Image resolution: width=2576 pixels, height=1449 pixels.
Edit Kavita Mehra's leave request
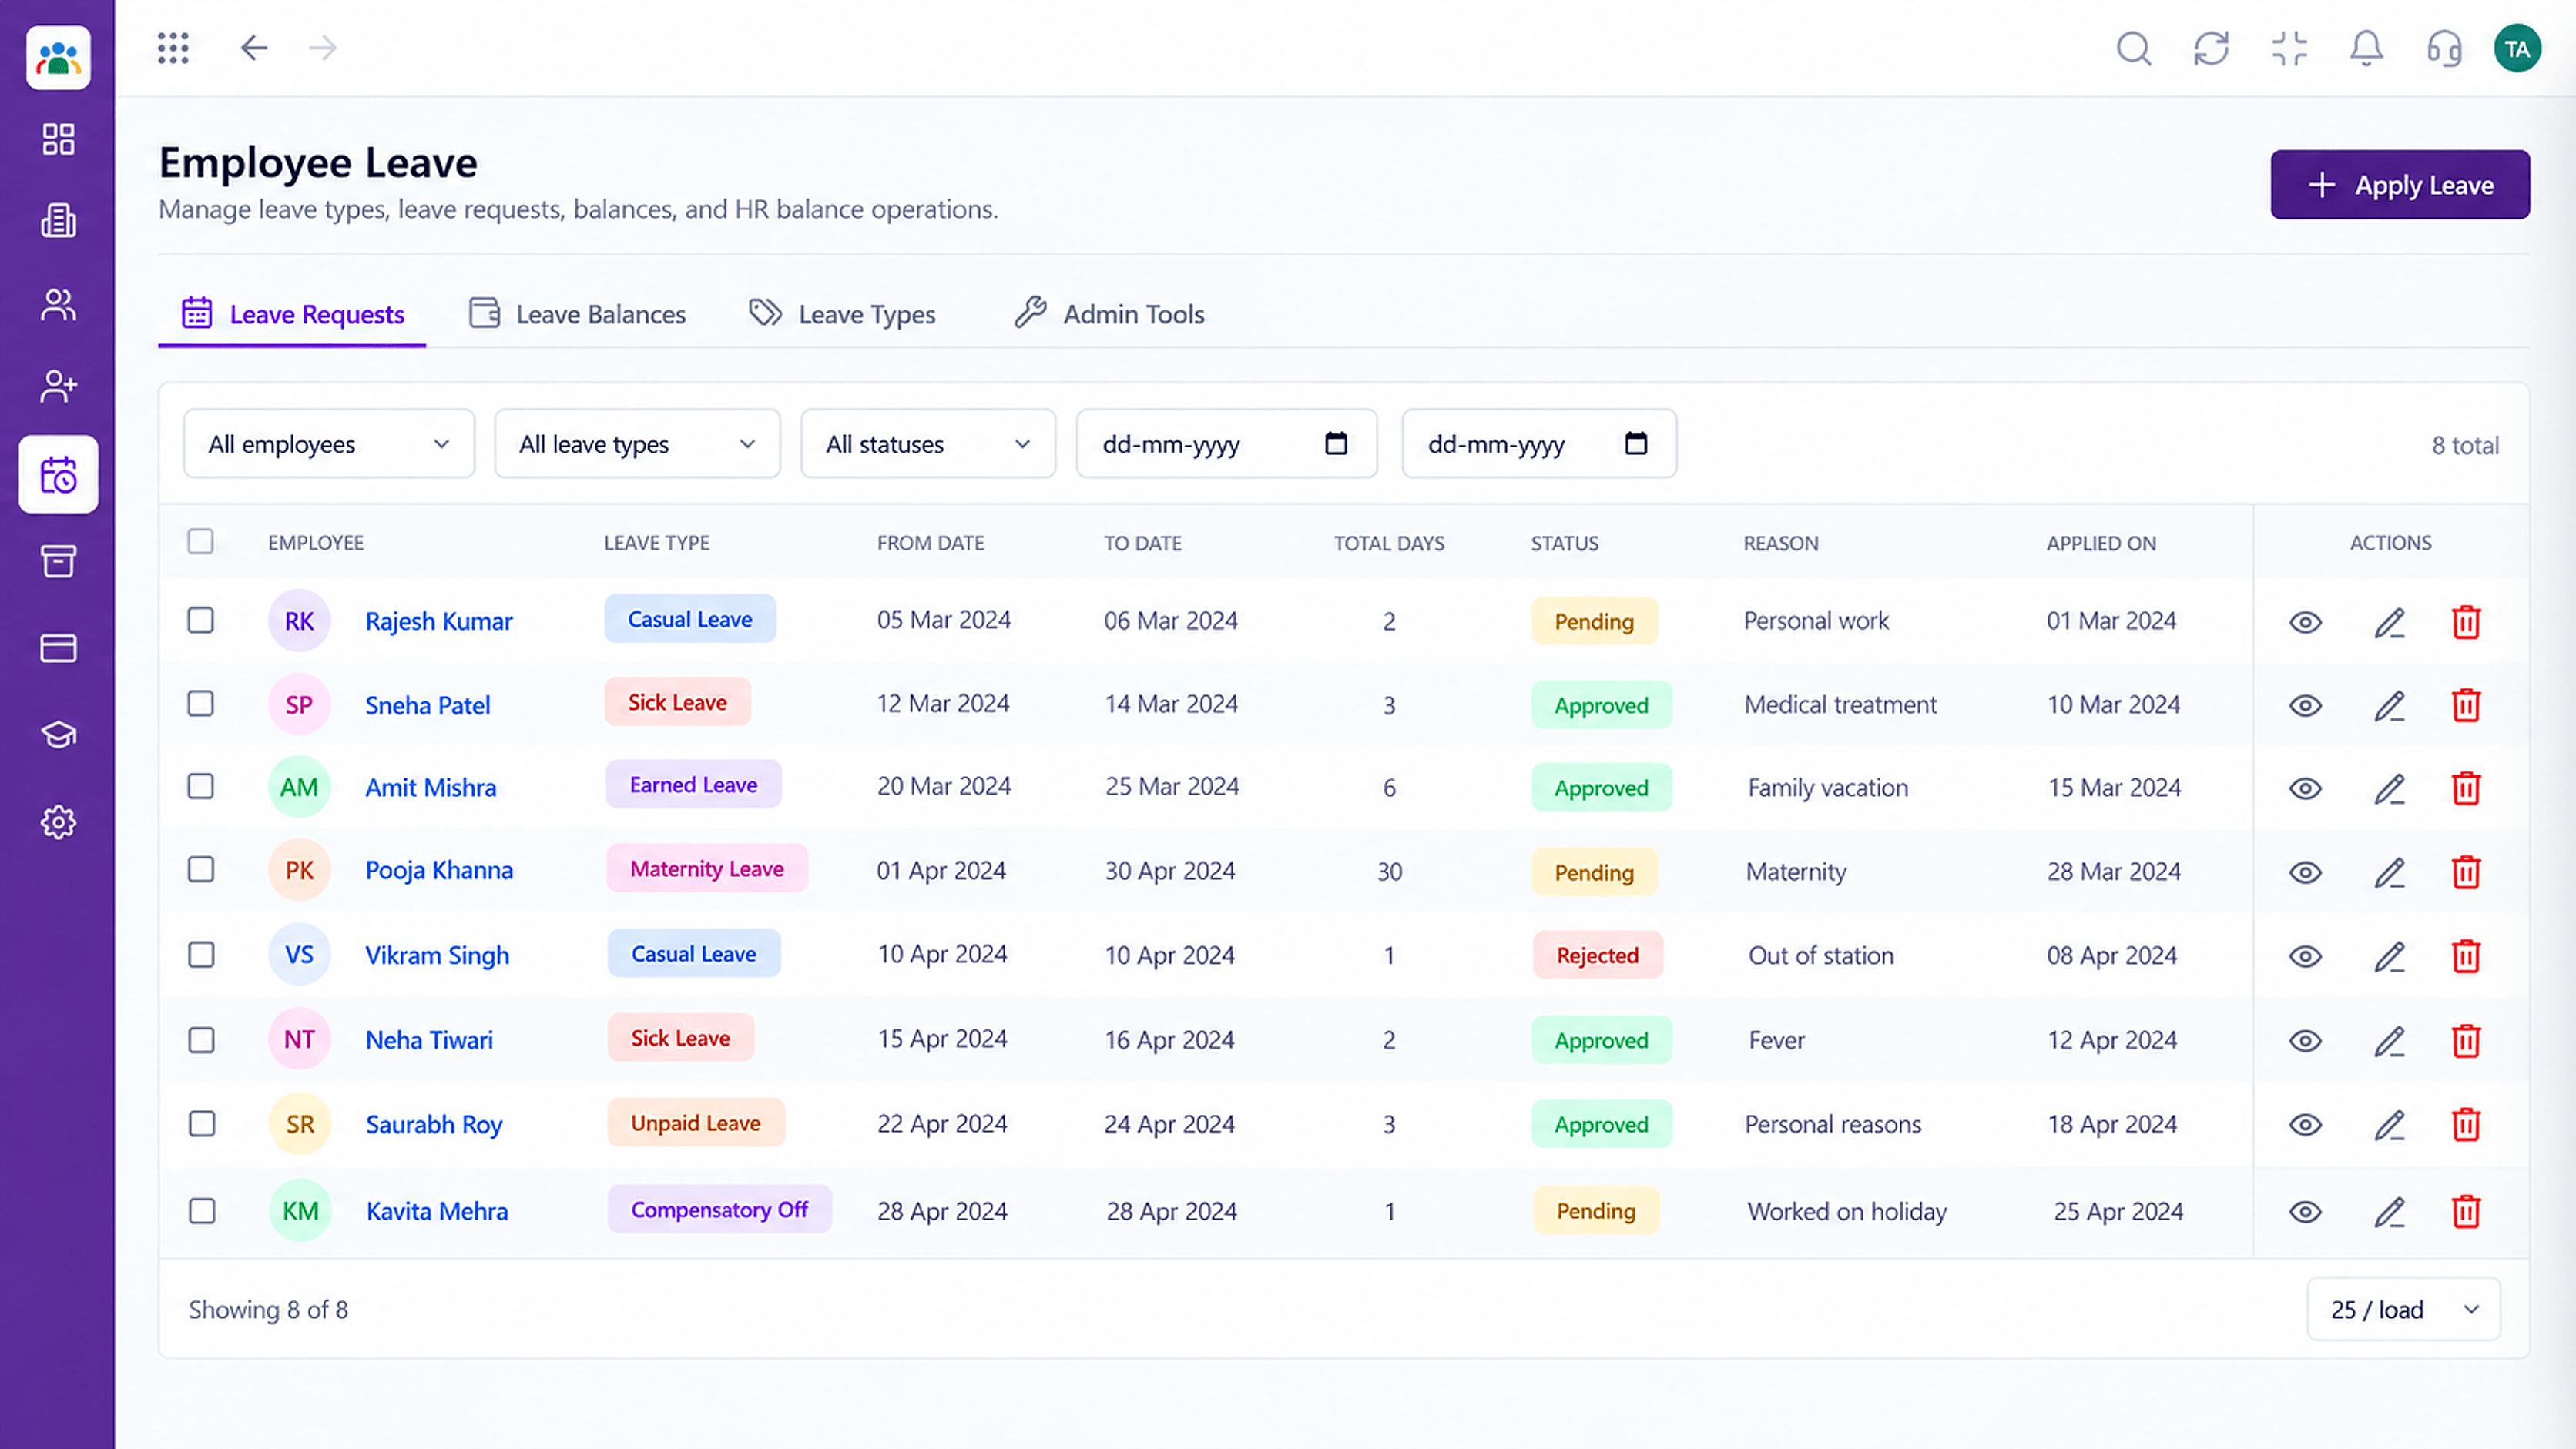tap(2389, 1212)
